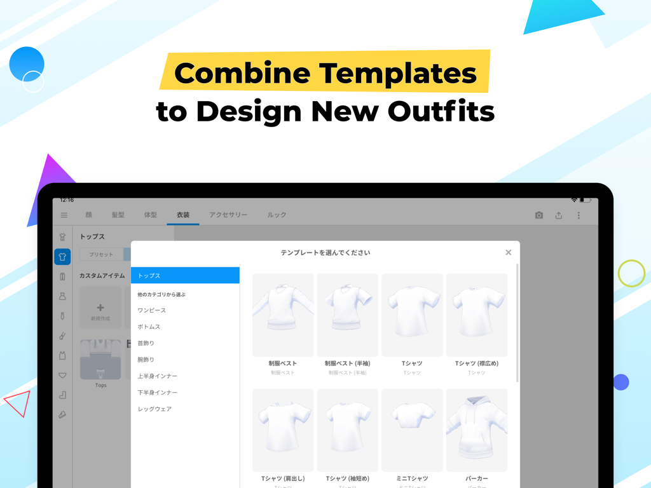Select the Tops shirt category icon in sidebar
The width and height of the screenshot is (651, 488).
click(62, 257)
